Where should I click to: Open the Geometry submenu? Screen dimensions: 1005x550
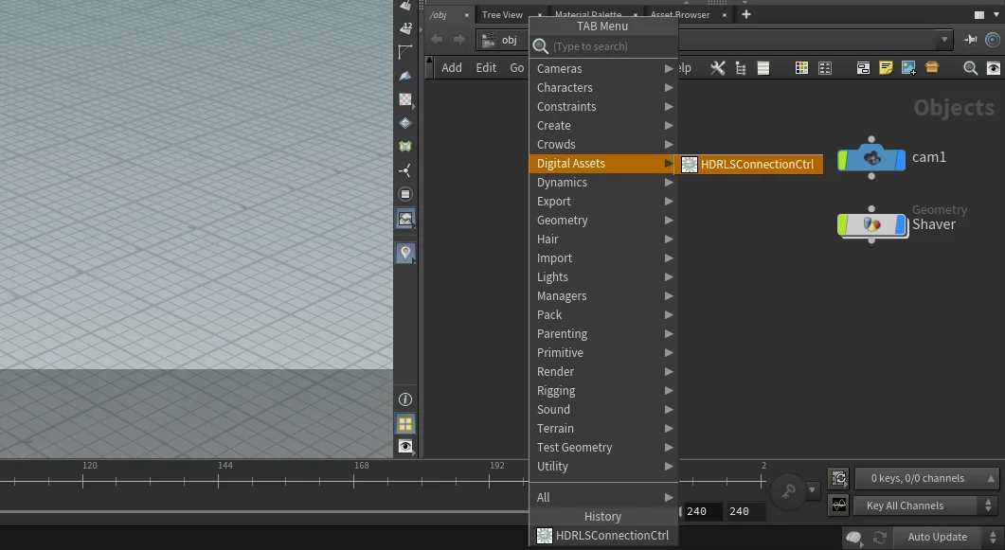[603, 221]
